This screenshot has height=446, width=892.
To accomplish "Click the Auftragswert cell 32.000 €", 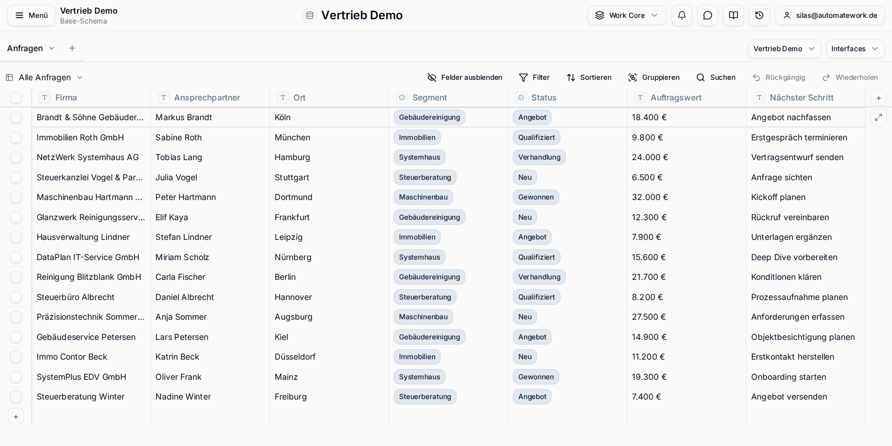I will (686, 197).
